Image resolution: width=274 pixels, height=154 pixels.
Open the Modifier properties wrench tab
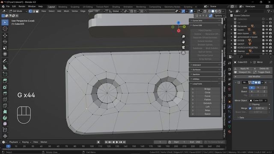(229, 107)
